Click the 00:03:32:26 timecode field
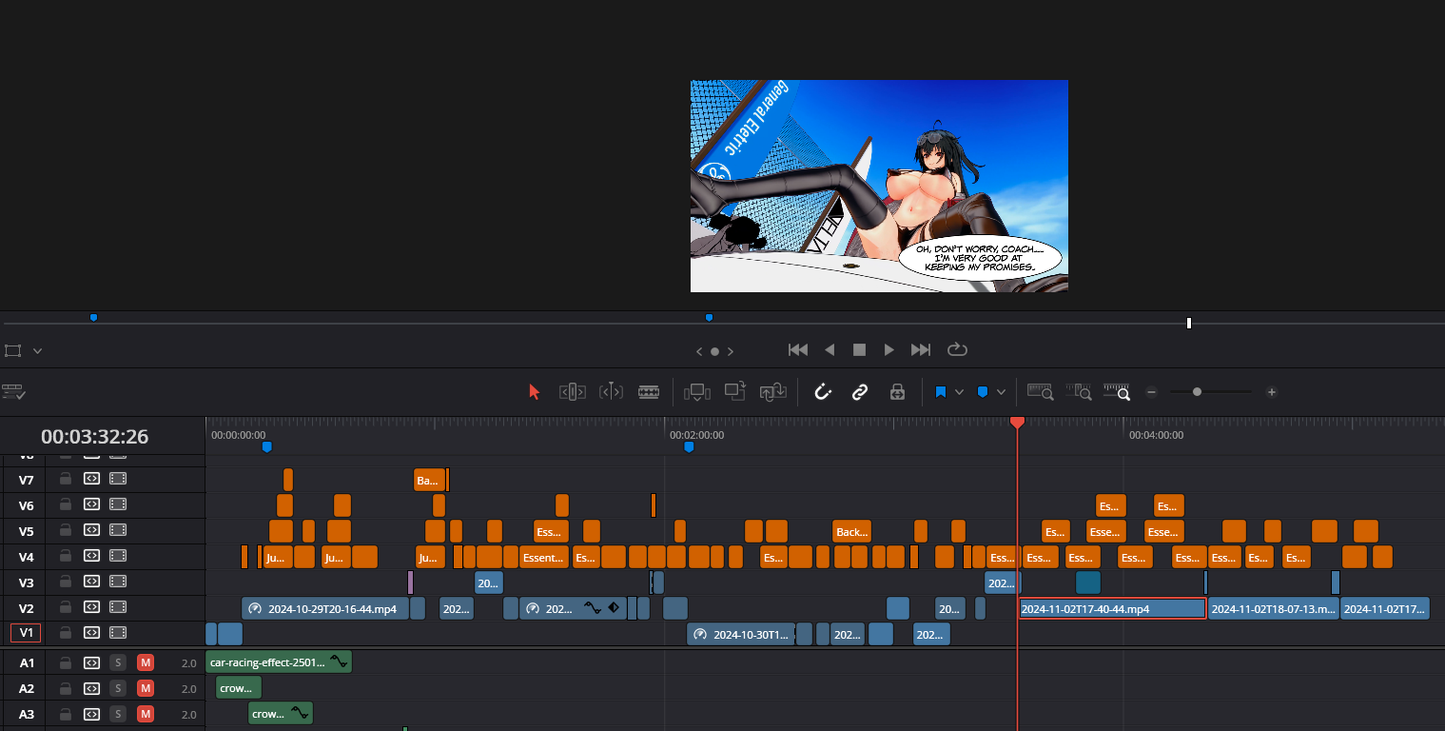This screenshot has width=1445, height=731. tap(94, 437)
